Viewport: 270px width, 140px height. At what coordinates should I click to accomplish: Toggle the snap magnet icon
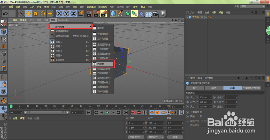click(x=4, y=100)
